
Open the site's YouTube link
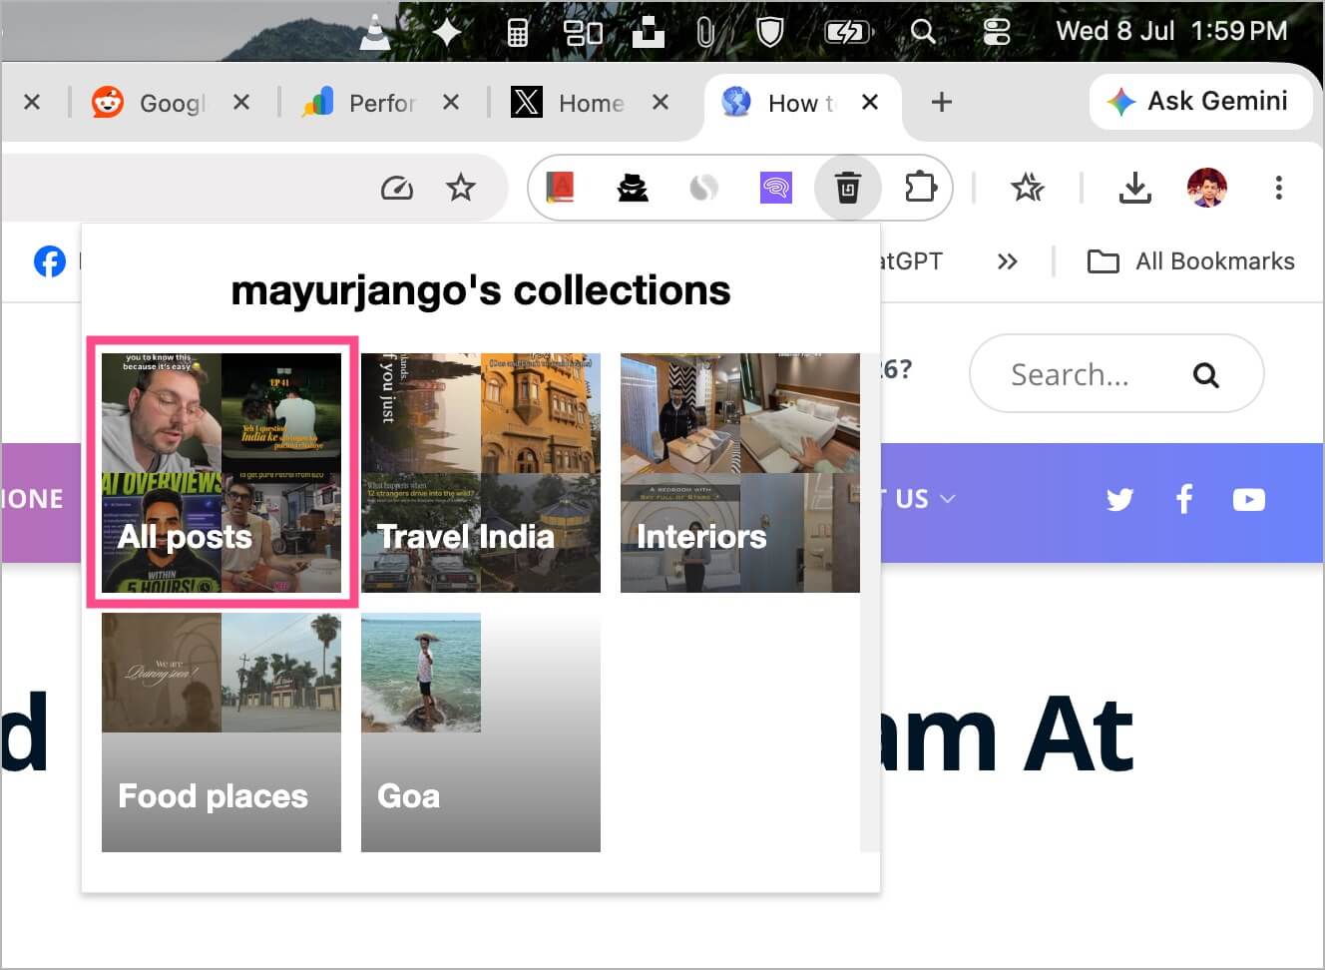1248,499
